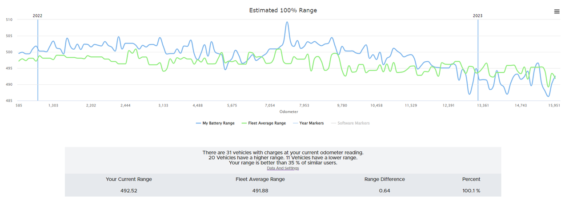Click the 495 range axis label

[x=9, y=68]
